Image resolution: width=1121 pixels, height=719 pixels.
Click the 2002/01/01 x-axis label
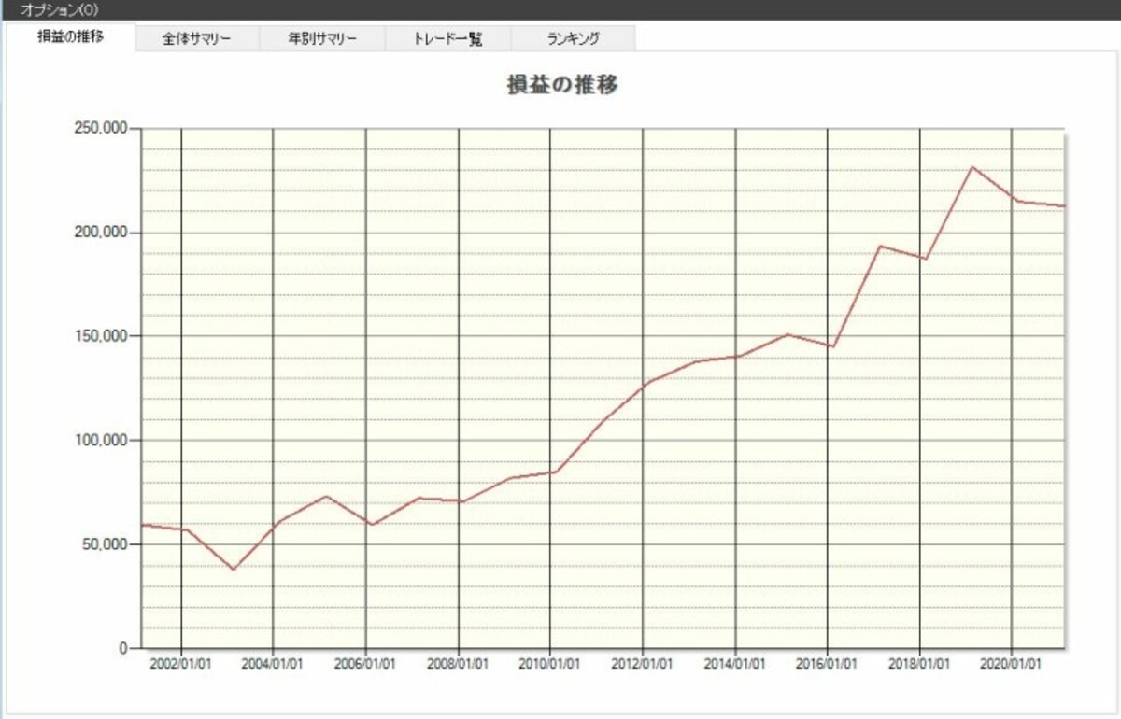(x=180, y=662)
